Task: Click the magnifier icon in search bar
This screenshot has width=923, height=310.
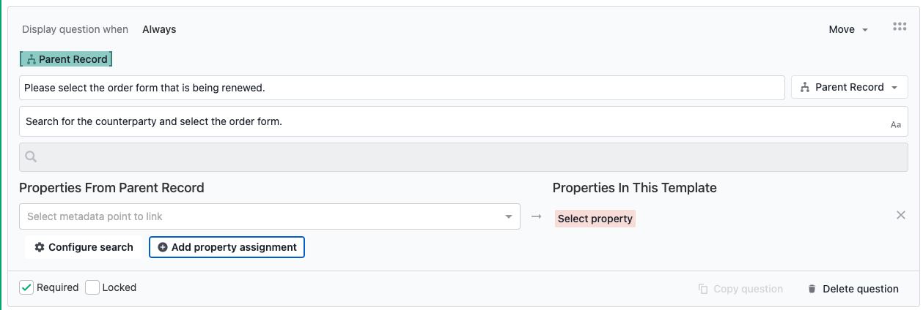Action: [31, 156]
